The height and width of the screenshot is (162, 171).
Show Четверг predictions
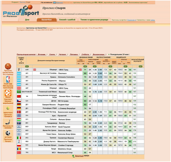point(62,54)
